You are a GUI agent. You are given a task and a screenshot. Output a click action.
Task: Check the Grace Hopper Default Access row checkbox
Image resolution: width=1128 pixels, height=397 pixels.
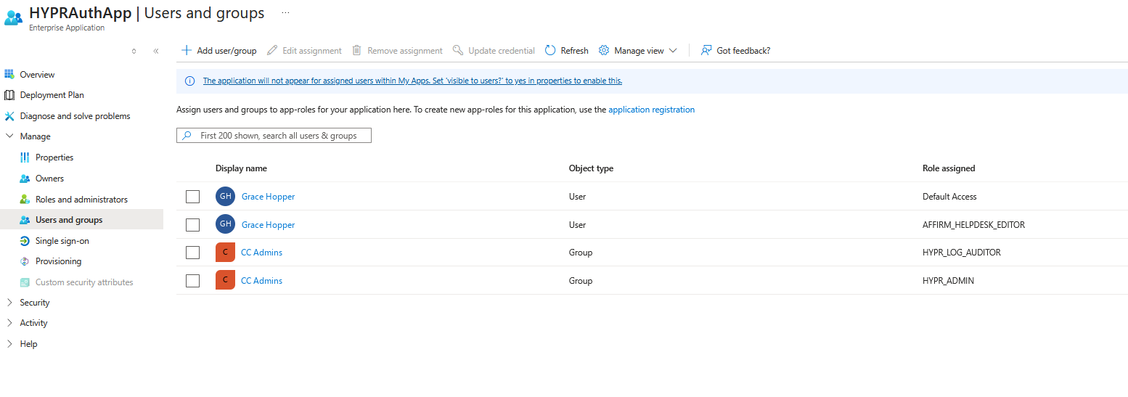click(192, 197)
